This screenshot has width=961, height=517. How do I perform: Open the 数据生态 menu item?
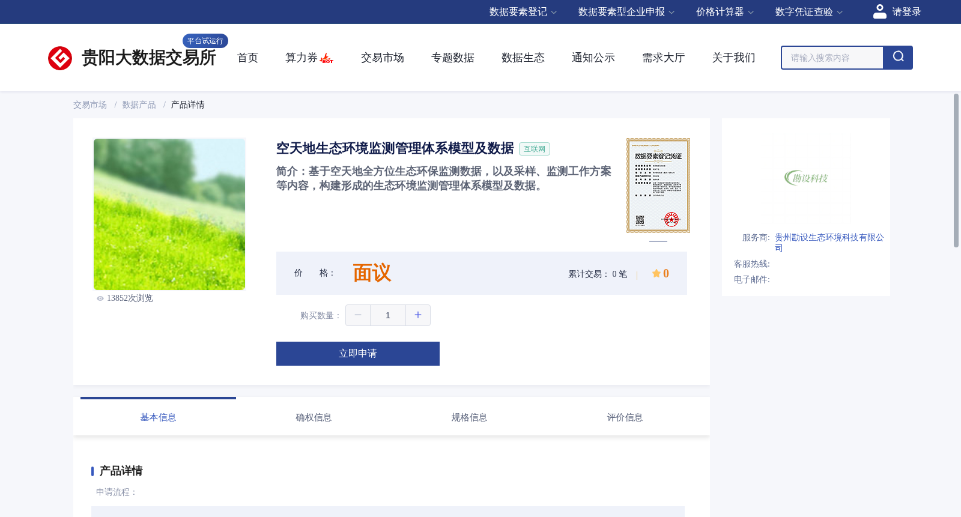tap(523, 58)
